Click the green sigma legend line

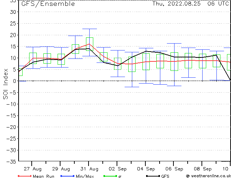click(110, 176)
